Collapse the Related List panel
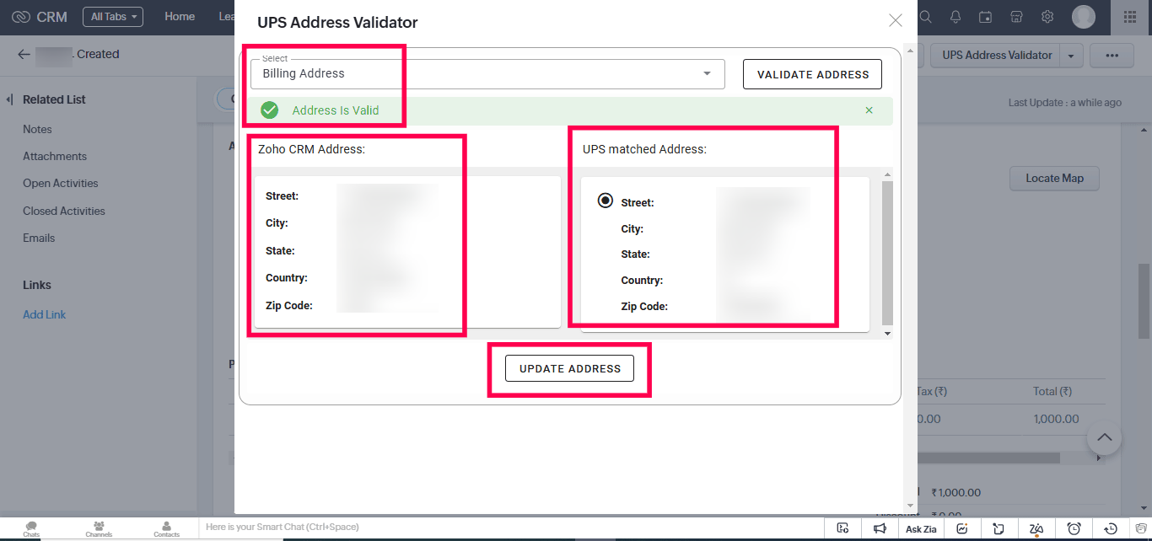The width and height of the screenshot is (1152, 541). [x=9, y=99]
